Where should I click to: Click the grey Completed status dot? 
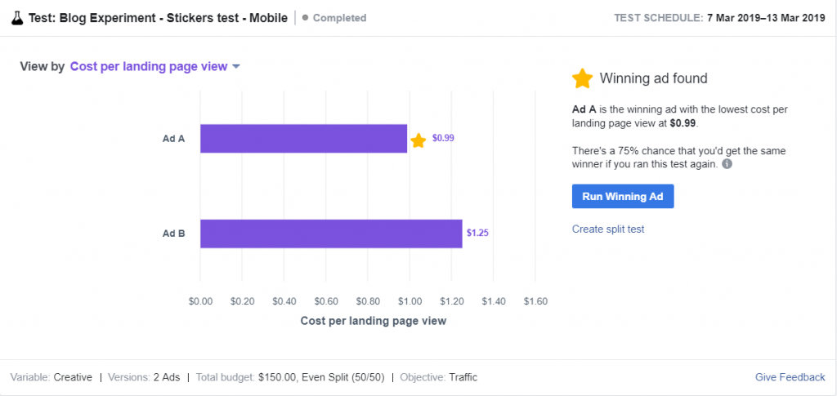coord(306,18)
